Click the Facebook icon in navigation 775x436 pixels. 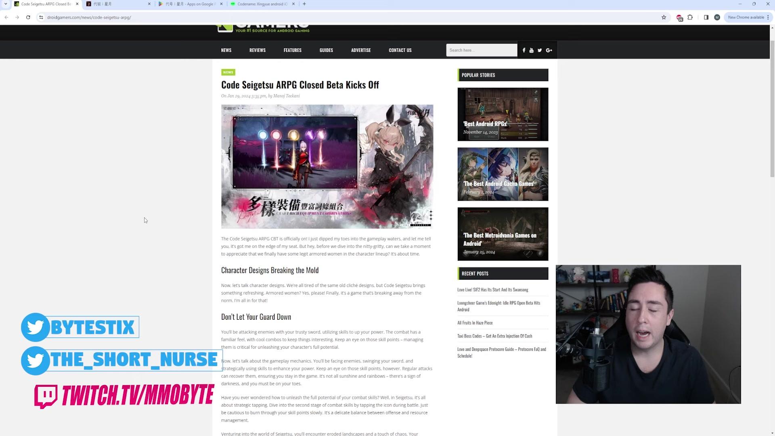coord(524,50)
